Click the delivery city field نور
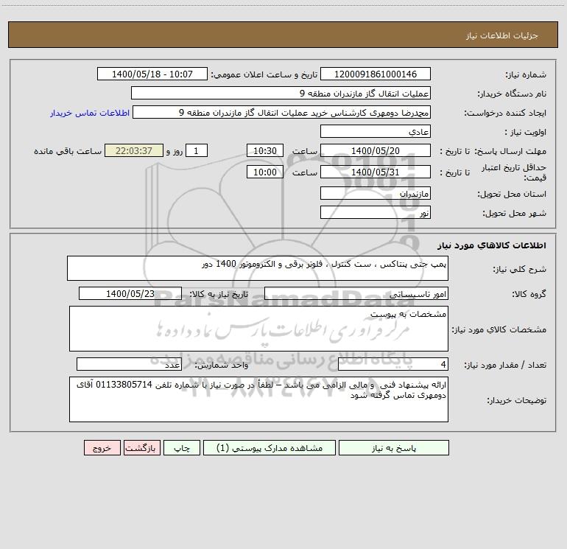Image resolution: width=567 pixels, height=549 pixels. [x=376, y=212]
